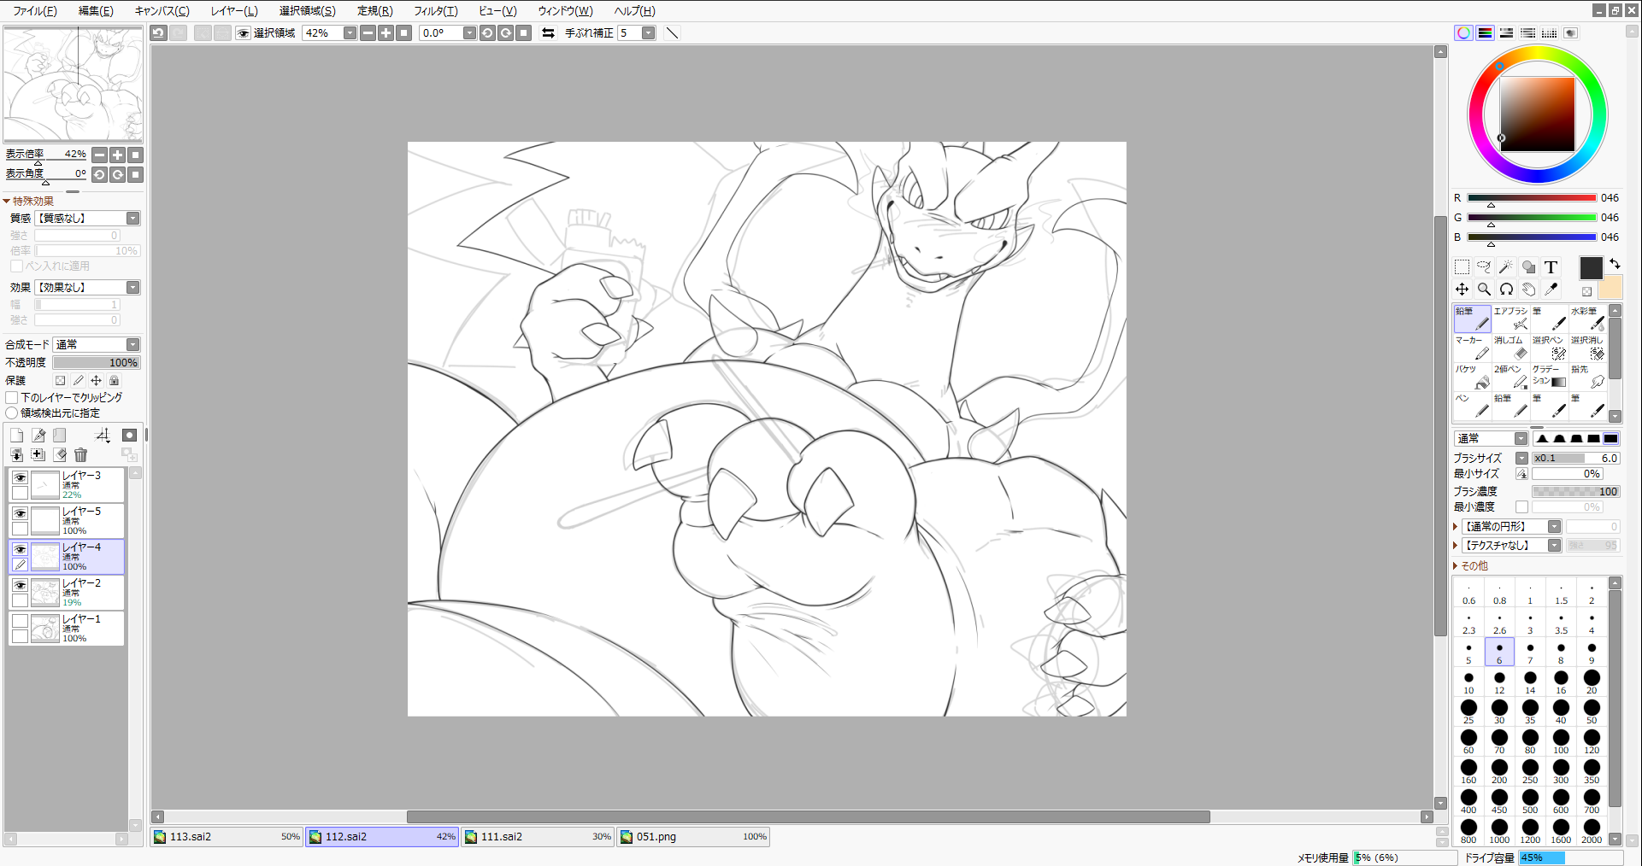Select the magic wand tool
Screen dimensions: 1642x866
coord(1506,267)
